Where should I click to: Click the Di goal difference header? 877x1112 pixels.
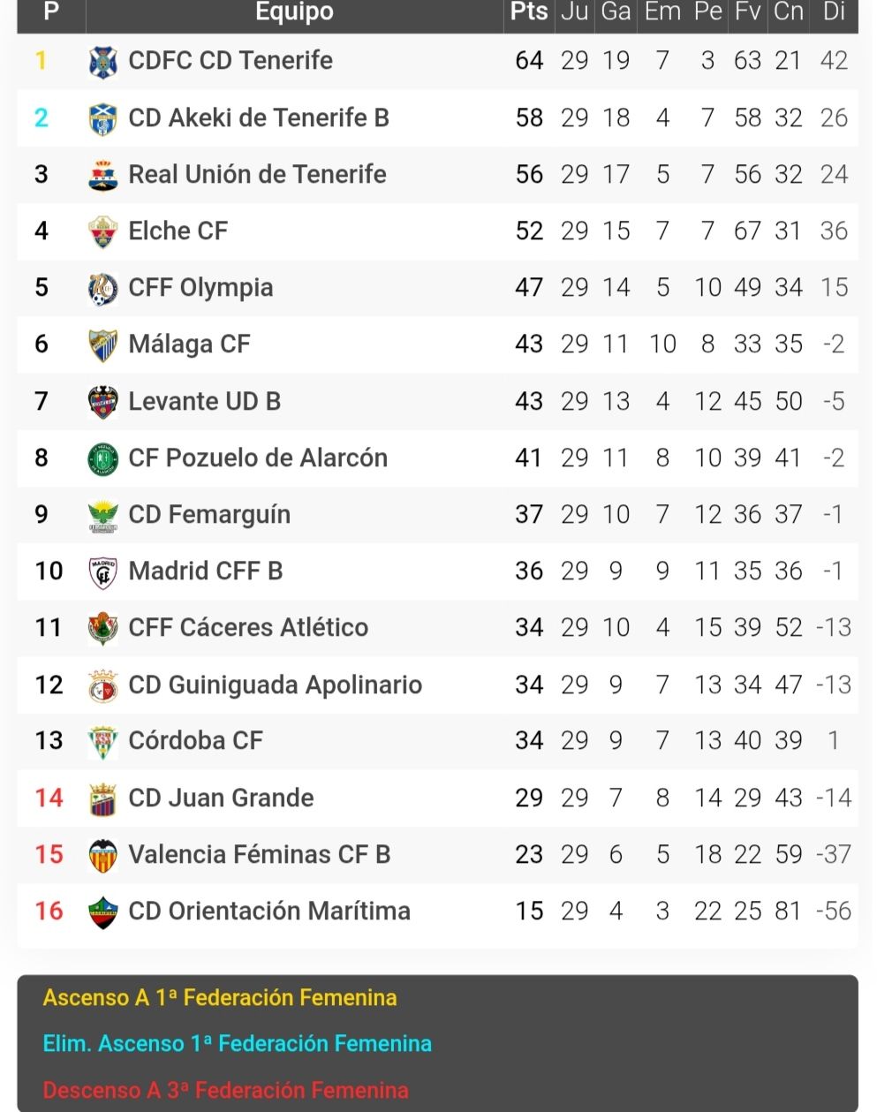[834, 12]
